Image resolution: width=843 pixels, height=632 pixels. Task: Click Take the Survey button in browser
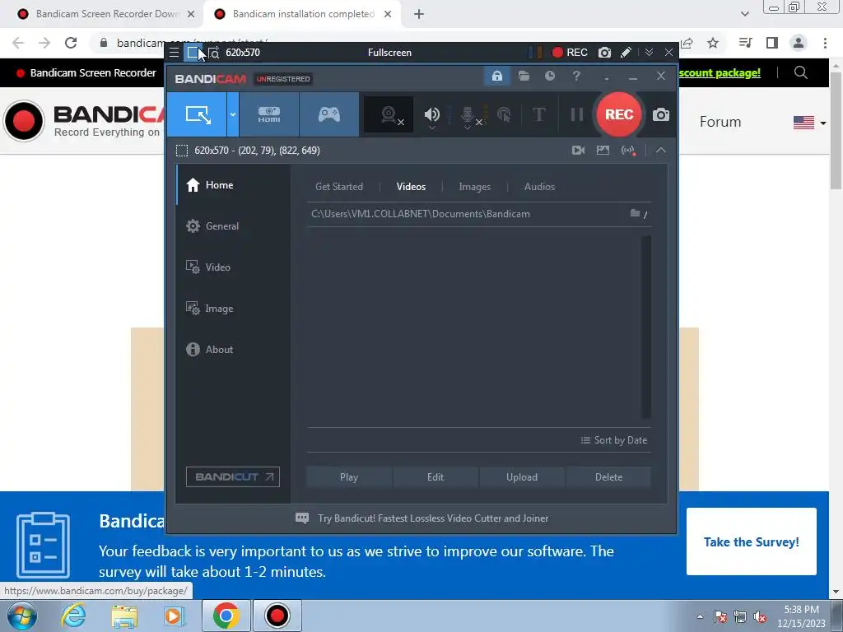click(751, 541)
